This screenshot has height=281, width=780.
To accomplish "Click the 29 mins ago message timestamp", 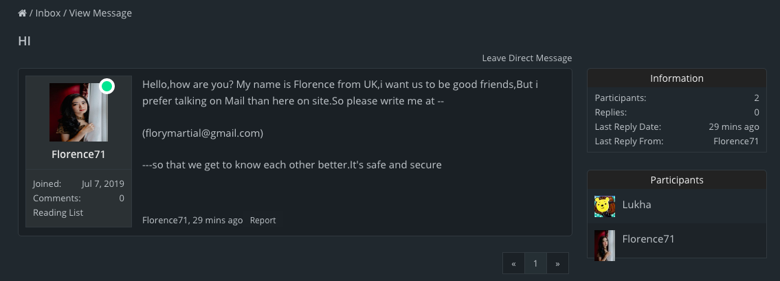I will click(218, 221).
